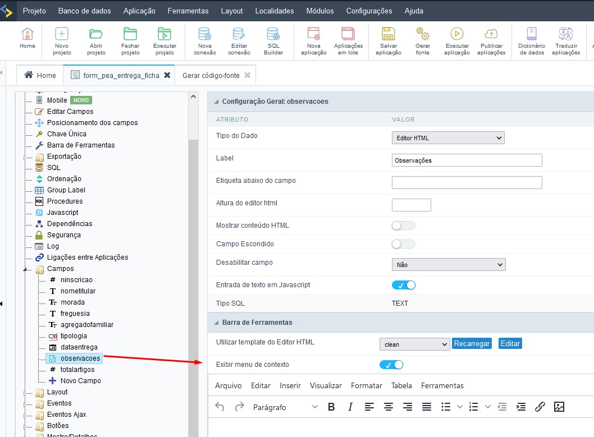The image size is (594, 437).
Task: Open the editor's Inserir menu
Action: pos(290,385)
